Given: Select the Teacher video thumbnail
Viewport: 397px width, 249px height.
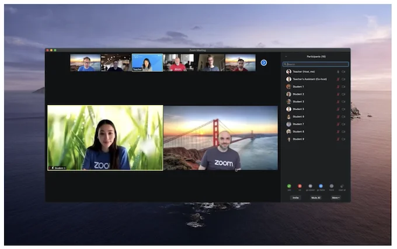Looking at the screenshot, I should (x=147, y=63).
